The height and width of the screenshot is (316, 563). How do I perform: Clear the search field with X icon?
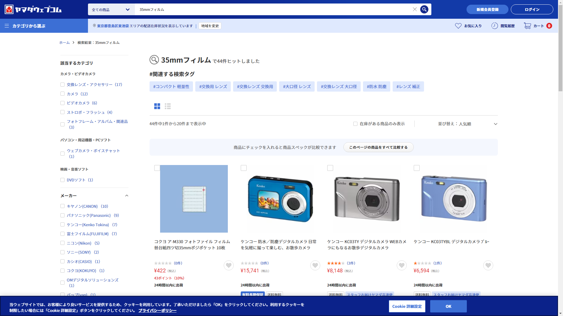[x=415, y=9]
